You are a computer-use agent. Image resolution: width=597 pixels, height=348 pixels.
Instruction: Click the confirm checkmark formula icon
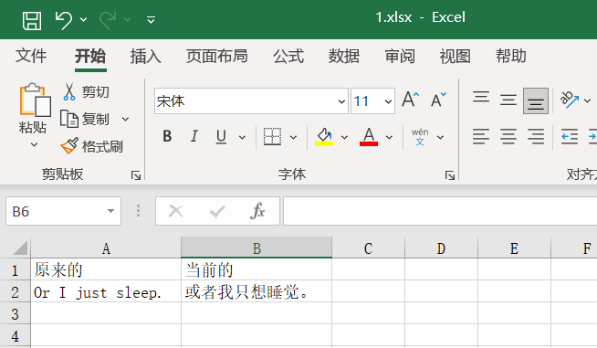tap(217, 211)
